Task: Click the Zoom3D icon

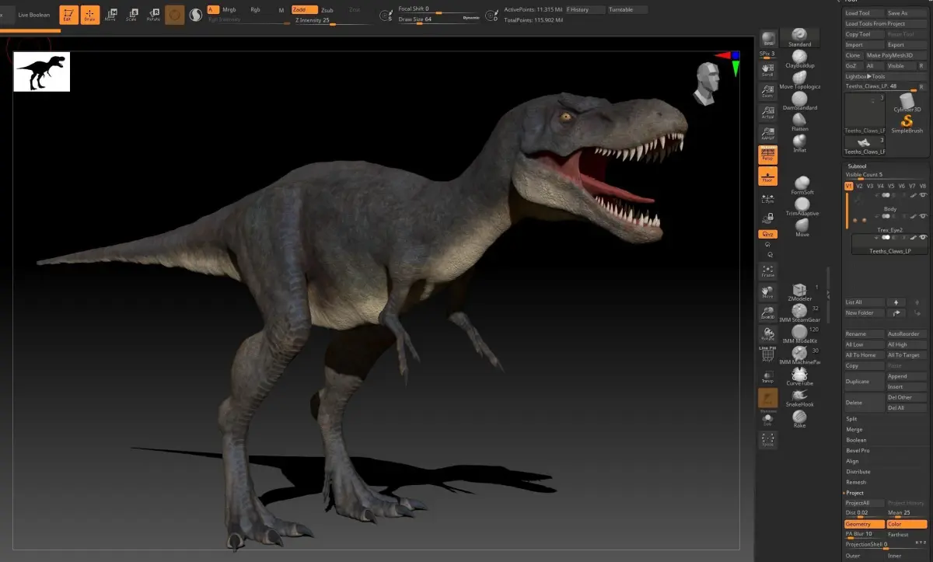Action: pos(767,313)
